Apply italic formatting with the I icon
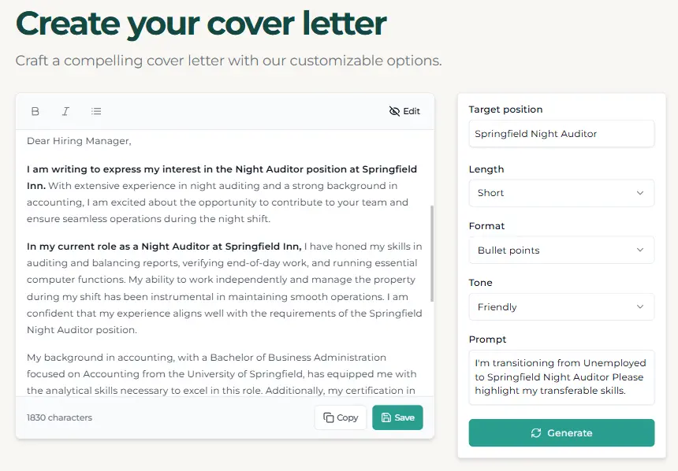This screenshot has height=471, width=678. (65, 112)
